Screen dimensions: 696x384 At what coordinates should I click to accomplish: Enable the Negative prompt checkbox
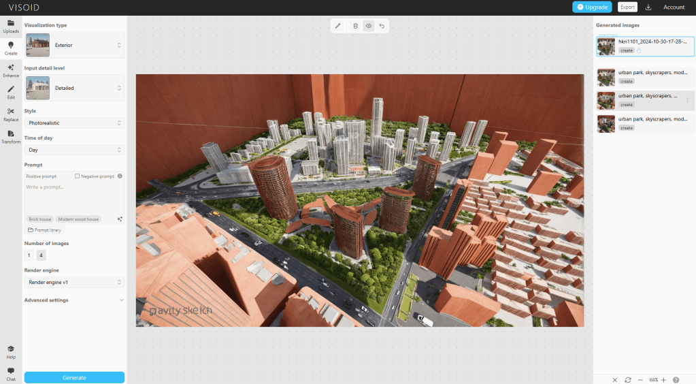78,176
